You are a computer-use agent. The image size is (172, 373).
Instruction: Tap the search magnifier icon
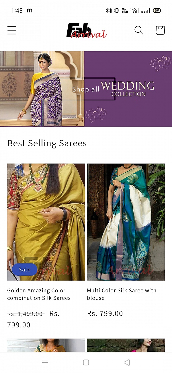coord(139,30)
